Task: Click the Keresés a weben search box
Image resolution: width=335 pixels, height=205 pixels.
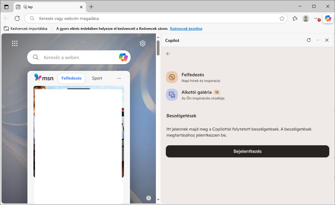Action: (78, 57)
